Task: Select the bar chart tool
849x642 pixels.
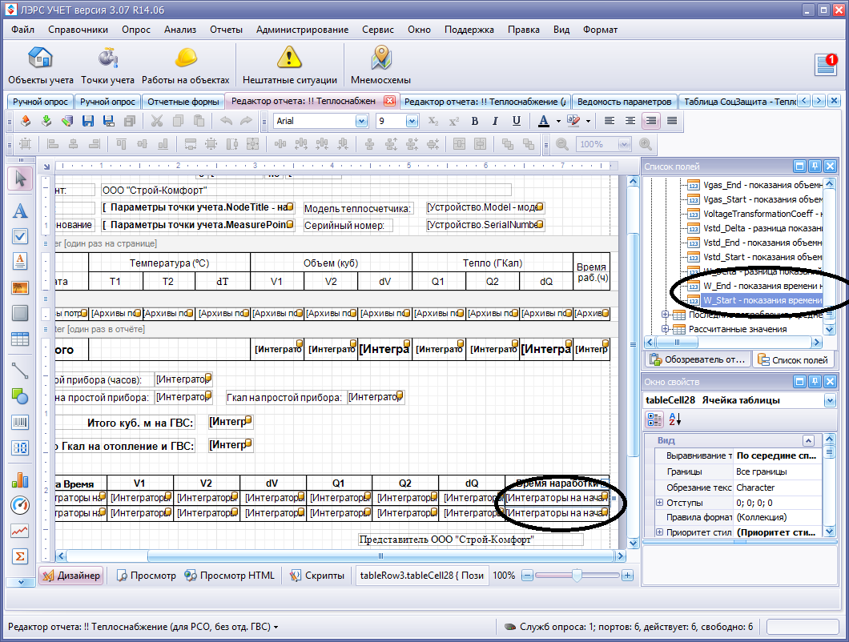Action: pos(20,480)
